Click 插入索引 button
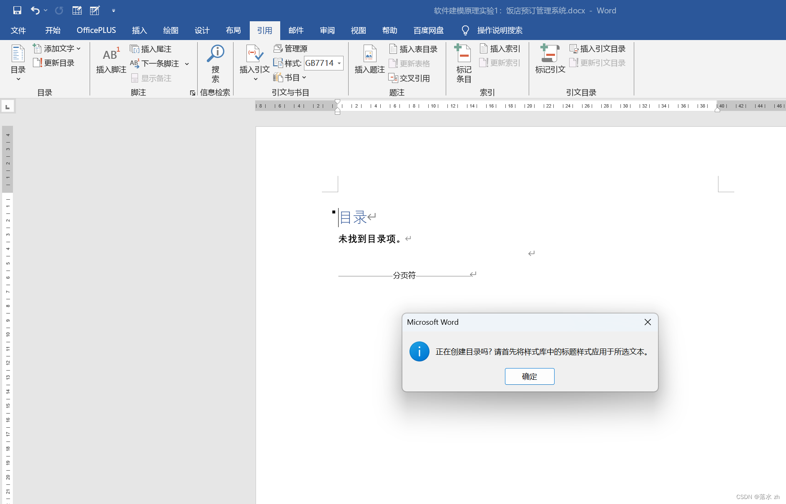The height and width of the screenshot is (504, 786). 500,49
